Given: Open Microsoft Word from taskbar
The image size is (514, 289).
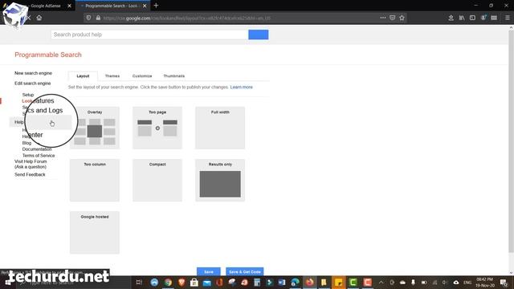Looking at the screenshot, I should (282, 282).
